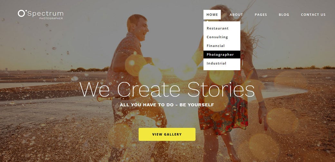Image resolution: width=335 pixels, height=162 pixels.
Task: Navigate to the BLOG section
Action: tap(284, 15)
